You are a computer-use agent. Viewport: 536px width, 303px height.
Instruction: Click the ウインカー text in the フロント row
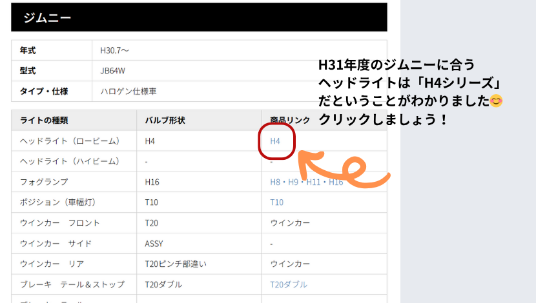289,223
